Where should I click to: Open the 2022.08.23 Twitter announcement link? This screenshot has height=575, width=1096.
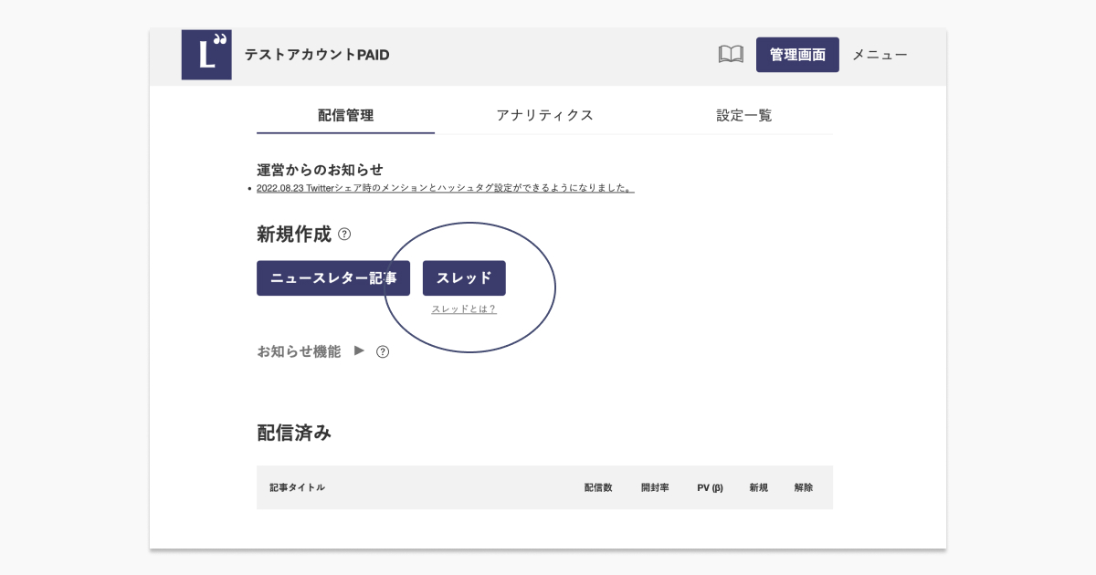pyautogui.click(x=446, y=188)
